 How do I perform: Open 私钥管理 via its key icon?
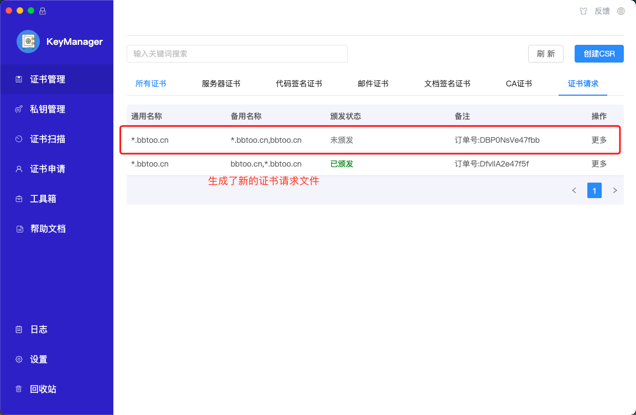19,110
